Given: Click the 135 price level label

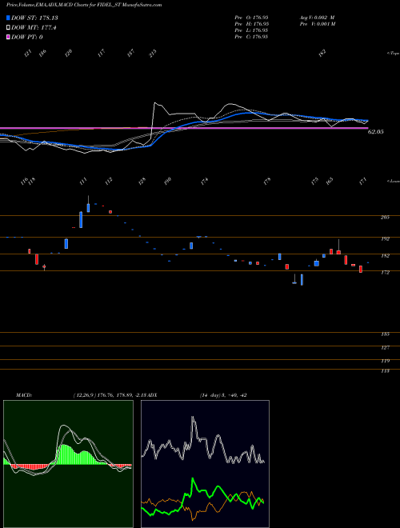Looking at the screenshot, I should [385, 334].
